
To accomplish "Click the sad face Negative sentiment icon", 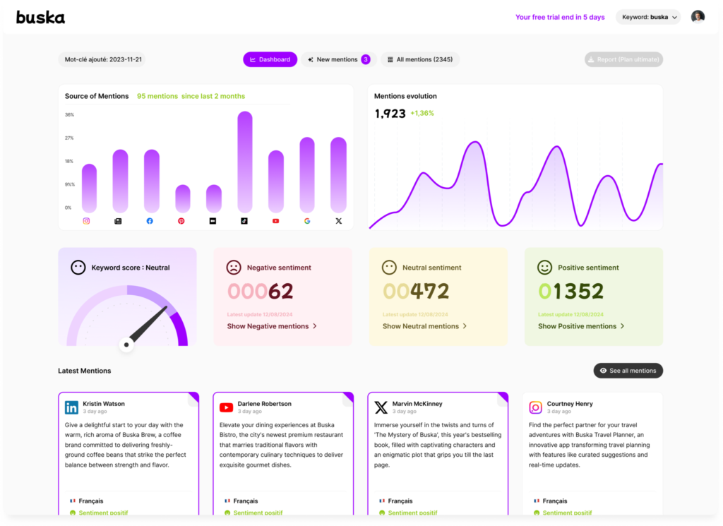I will [234, 268].
